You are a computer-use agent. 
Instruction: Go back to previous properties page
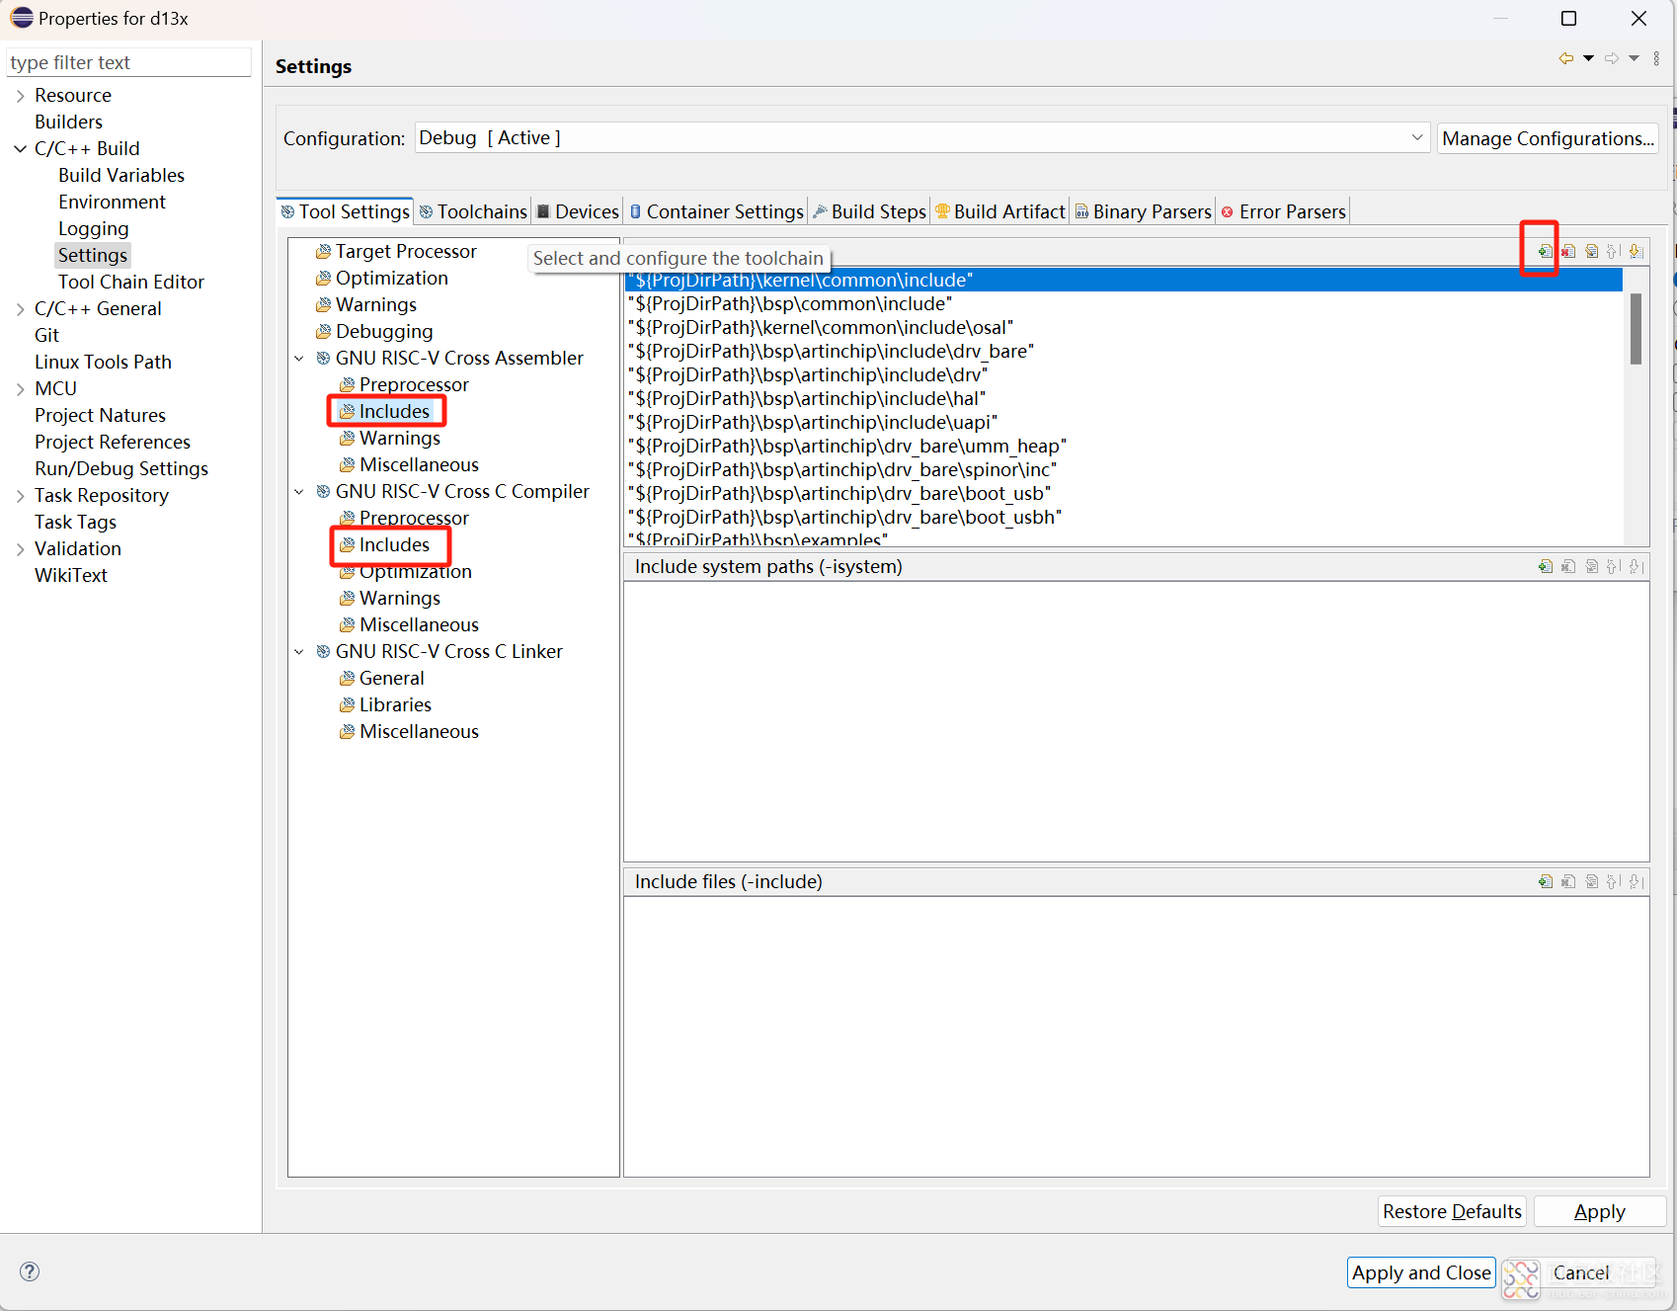(x=1566, y=58)
